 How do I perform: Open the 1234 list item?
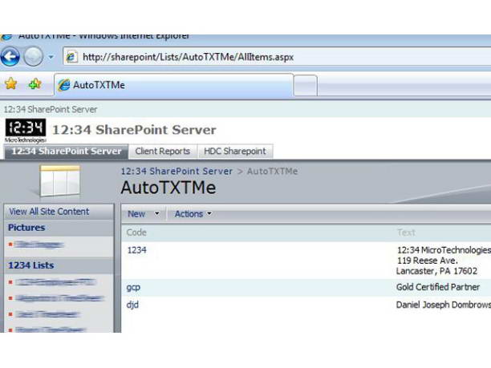click(137, 250)
